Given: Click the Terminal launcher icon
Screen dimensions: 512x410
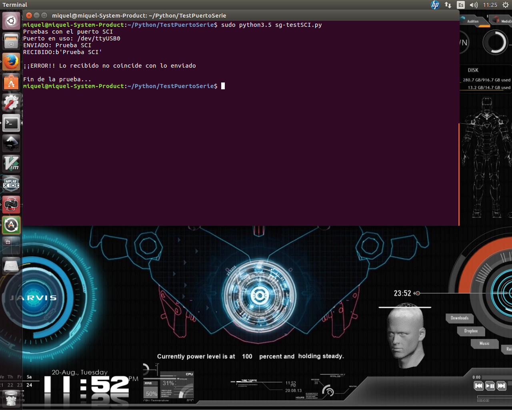Looking at the screenshot, I should [11, 123].
